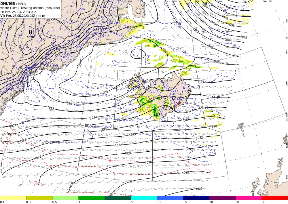The height and width of the screenshot is (204, 288).
Task: Click the '0.3' legend scale value
Action: (28, 202)
